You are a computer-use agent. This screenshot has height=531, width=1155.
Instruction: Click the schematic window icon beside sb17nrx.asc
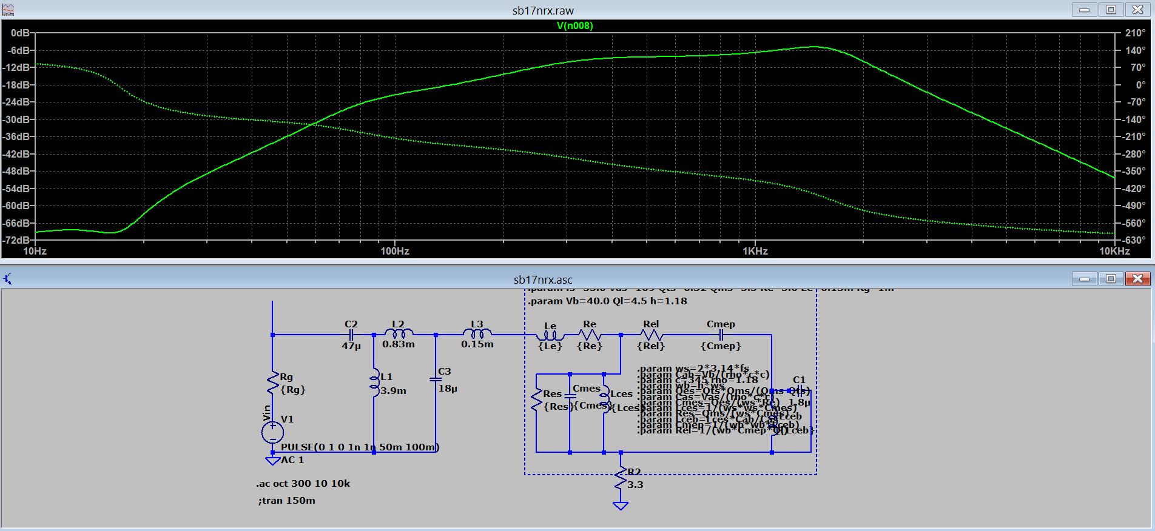pos(8,279)
